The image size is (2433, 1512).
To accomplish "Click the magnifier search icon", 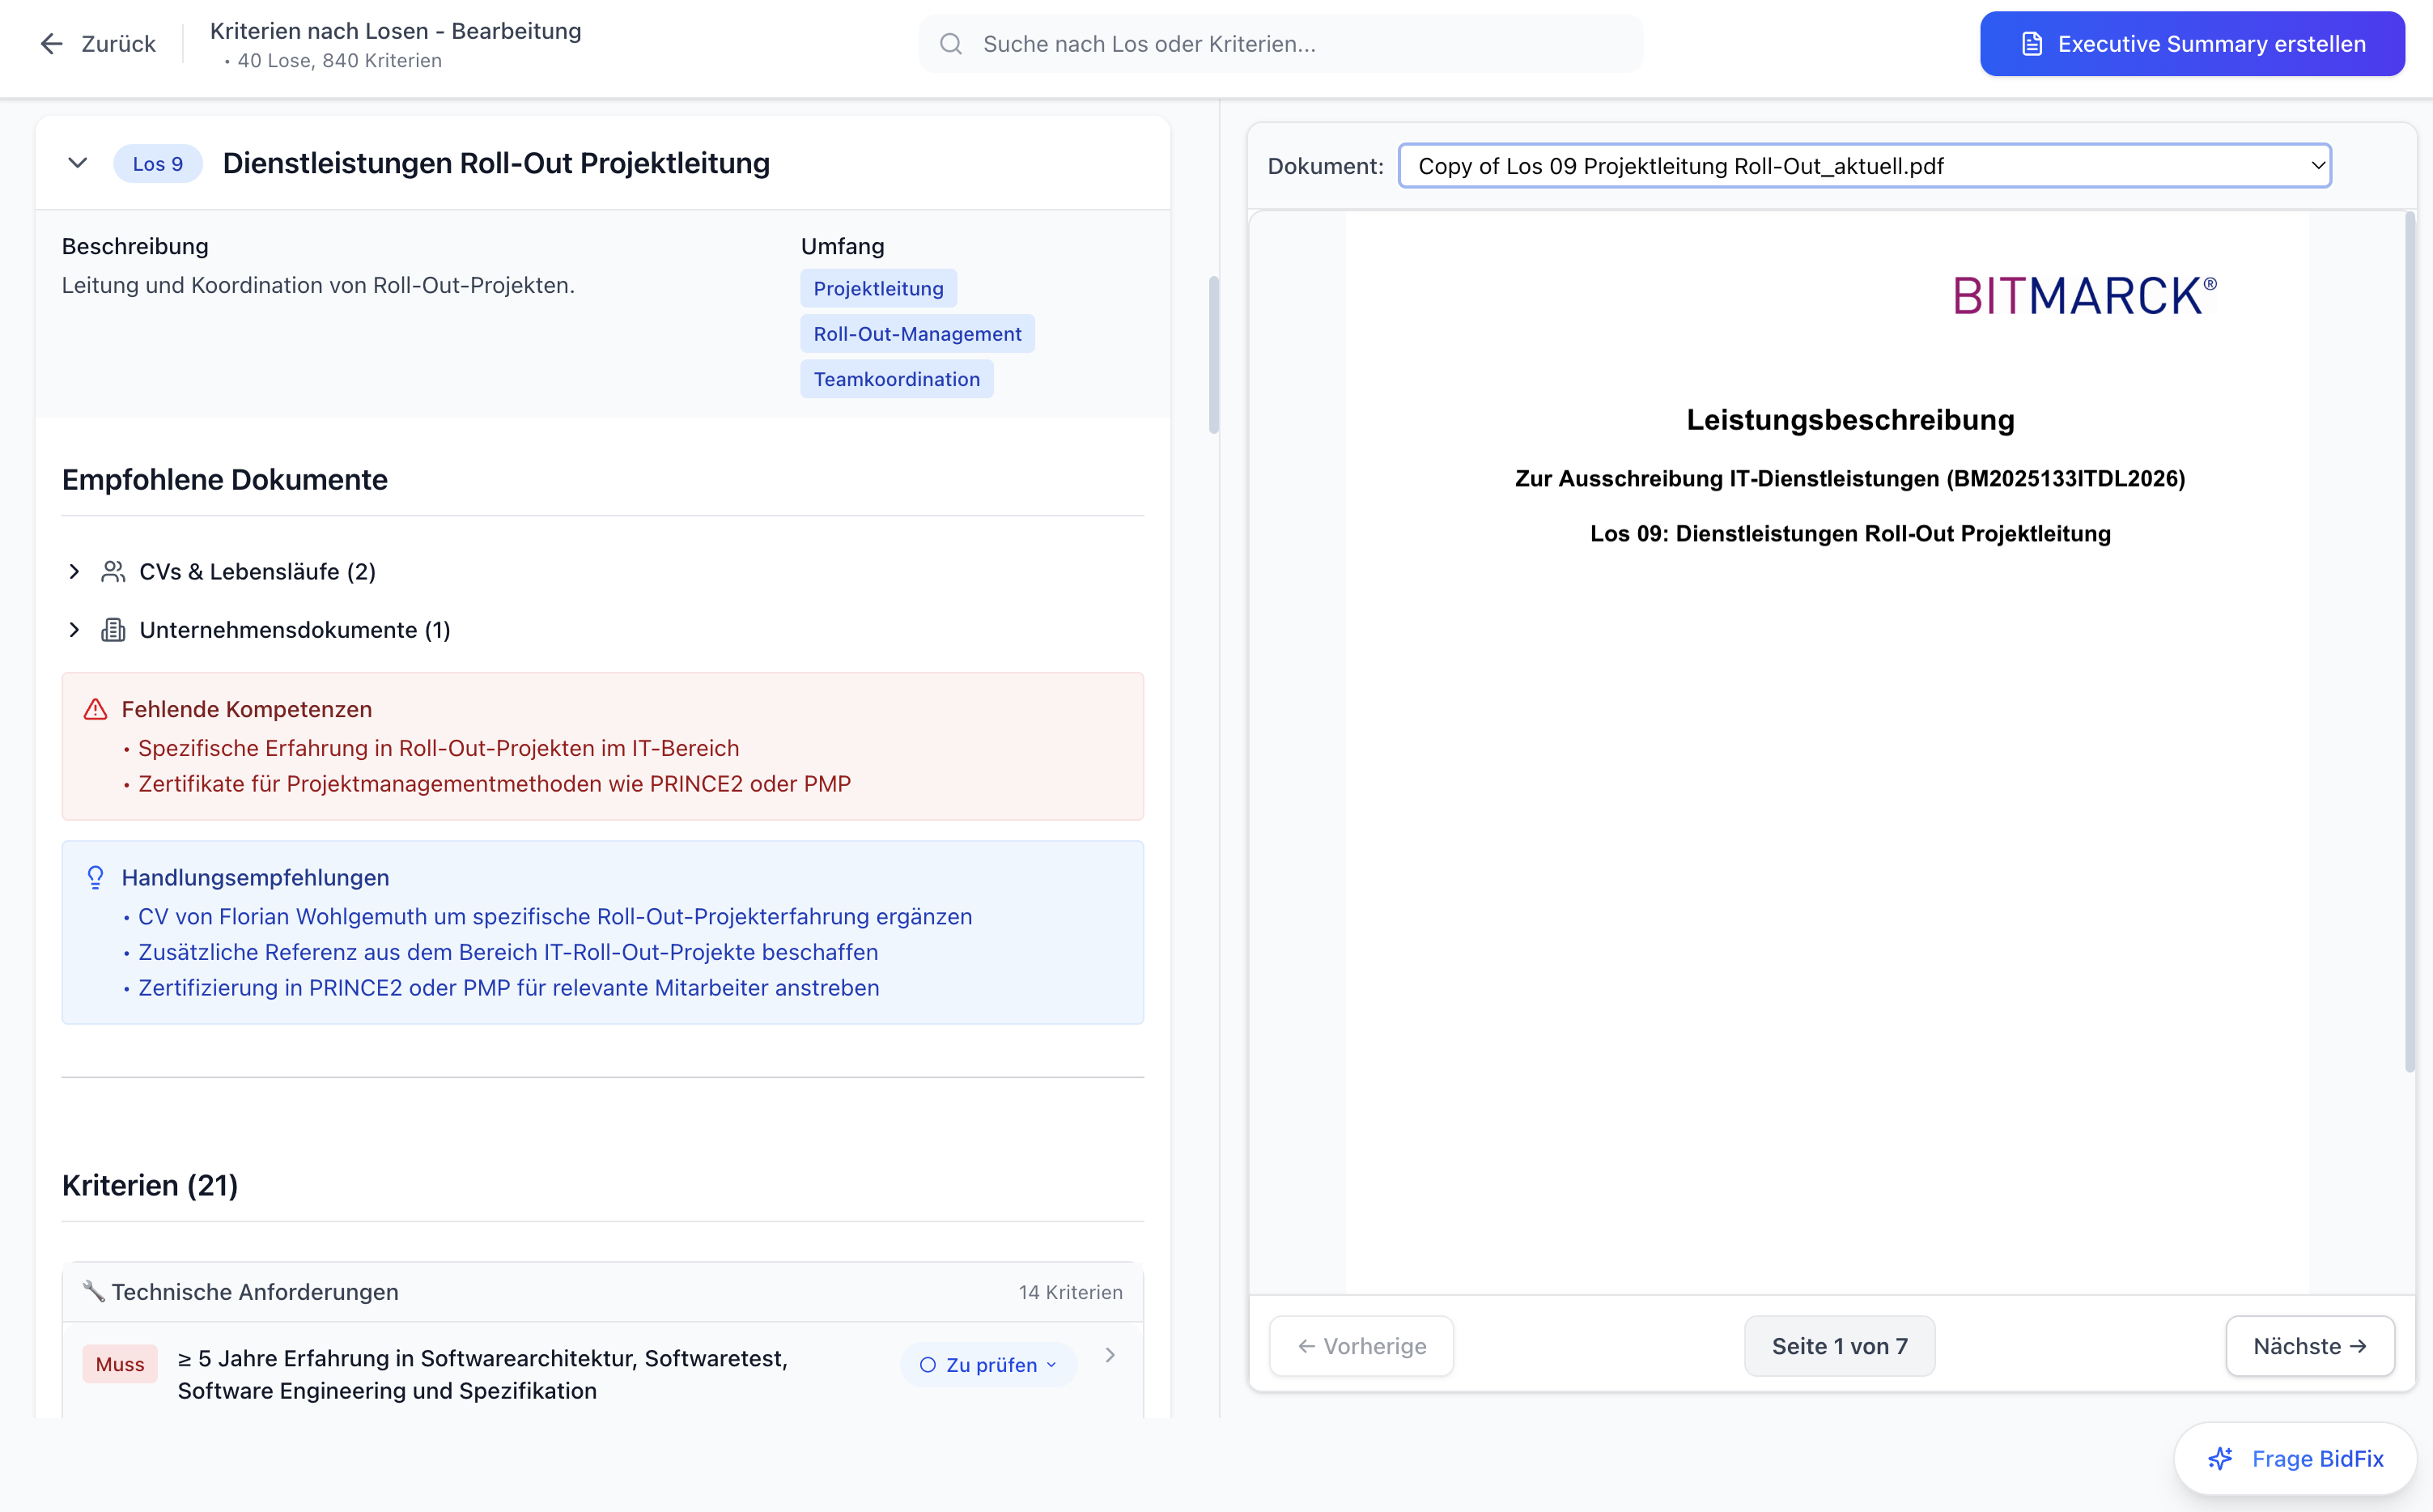I will tap(950, 44).
